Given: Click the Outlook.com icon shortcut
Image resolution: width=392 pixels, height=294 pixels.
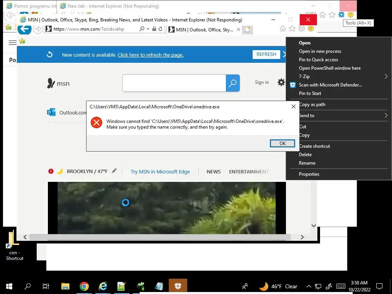Looking at the screenshot, I should (51, 112).
